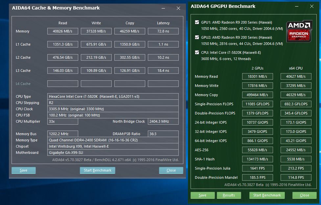The image size is (321, 205).
Task: Minimize the Cache & Memory Benchmark window
Action: [x=163, y=8]
